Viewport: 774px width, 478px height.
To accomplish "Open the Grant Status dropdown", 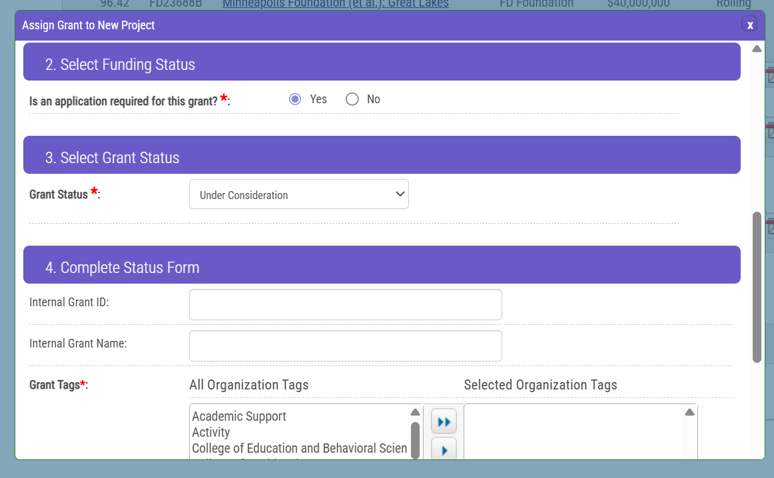I will [298, 194].
